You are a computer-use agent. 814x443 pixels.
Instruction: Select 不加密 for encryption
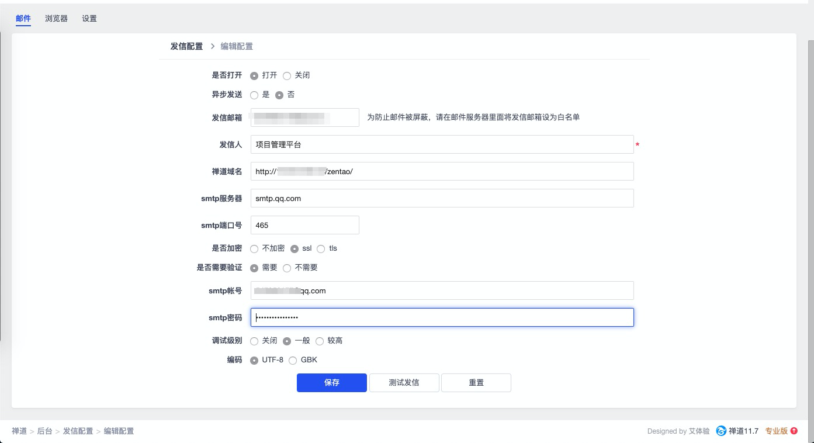click(254, 249)
